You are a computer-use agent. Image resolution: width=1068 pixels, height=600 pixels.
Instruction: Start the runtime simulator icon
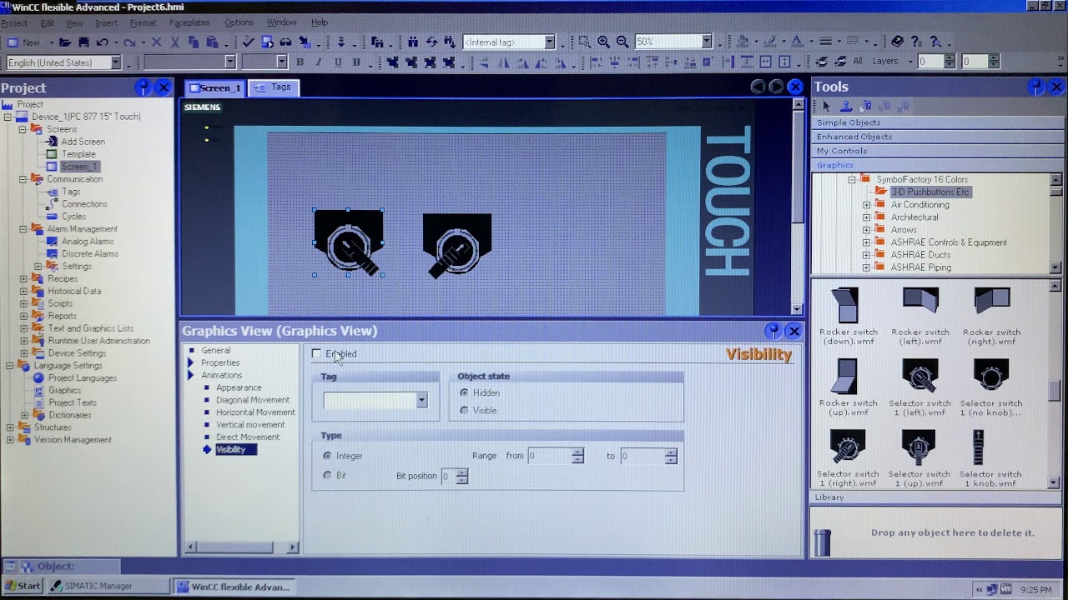[267, 42]
